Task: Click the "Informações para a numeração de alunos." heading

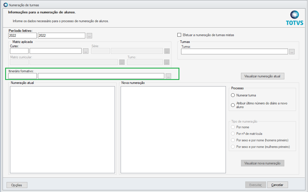Action: point(42,12)
